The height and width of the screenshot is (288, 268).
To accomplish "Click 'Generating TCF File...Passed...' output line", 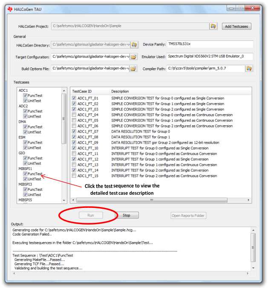I will [x=39, y=264].
